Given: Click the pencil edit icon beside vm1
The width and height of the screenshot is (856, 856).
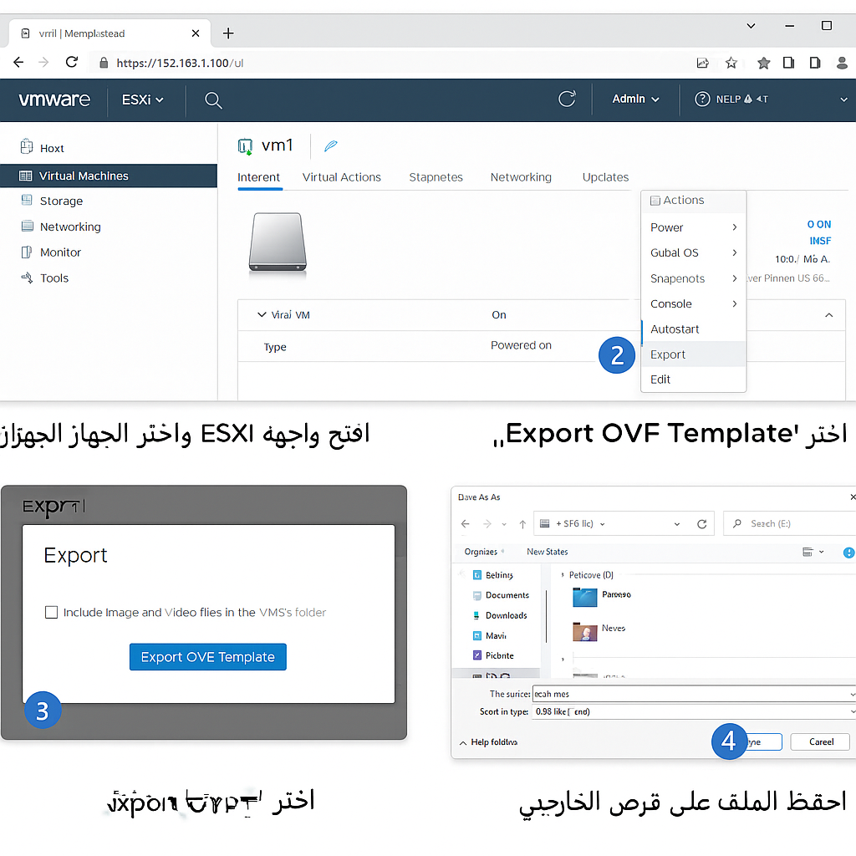Looking at the screenshot, I should [331, 146].
